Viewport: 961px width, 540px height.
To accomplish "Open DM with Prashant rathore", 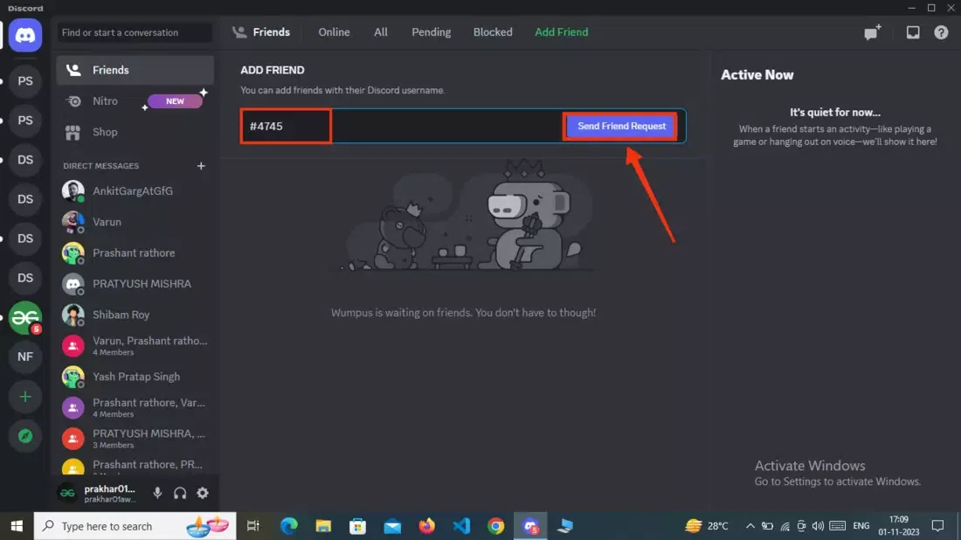I will pos(135,253).
